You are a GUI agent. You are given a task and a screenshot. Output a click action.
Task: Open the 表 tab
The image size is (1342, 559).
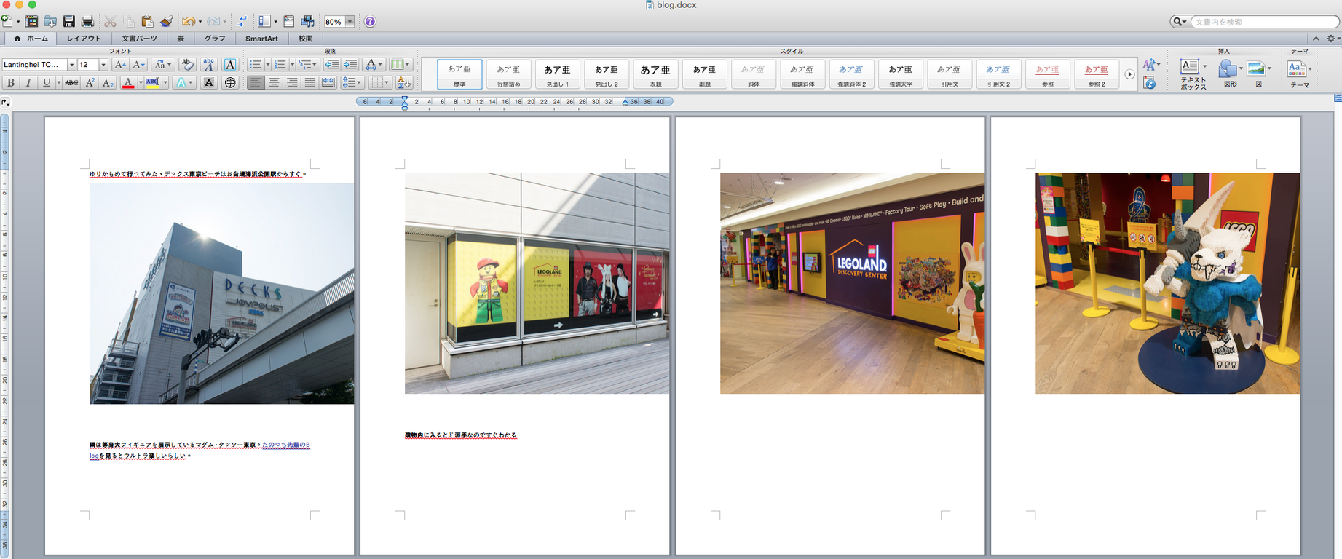(181, 39)
